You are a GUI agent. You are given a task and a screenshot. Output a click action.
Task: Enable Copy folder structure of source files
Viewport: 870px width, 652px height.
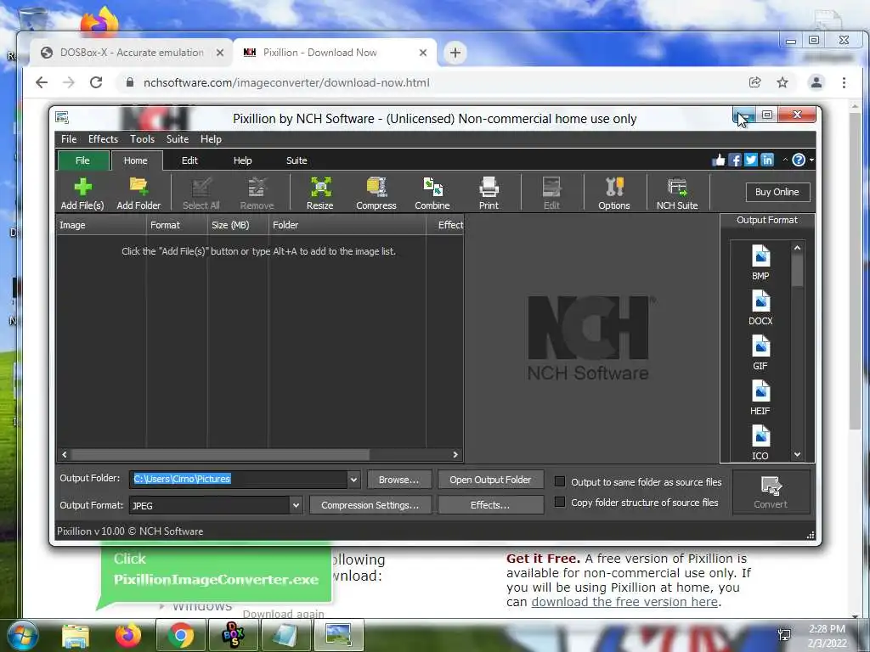point(560,503)
